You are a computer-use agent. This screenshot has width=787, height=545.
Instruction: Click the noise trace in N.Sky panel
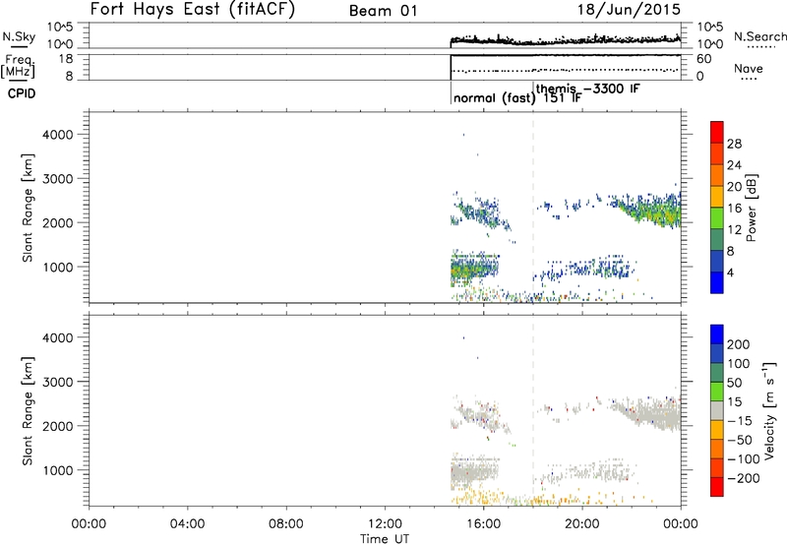[566, 40]
